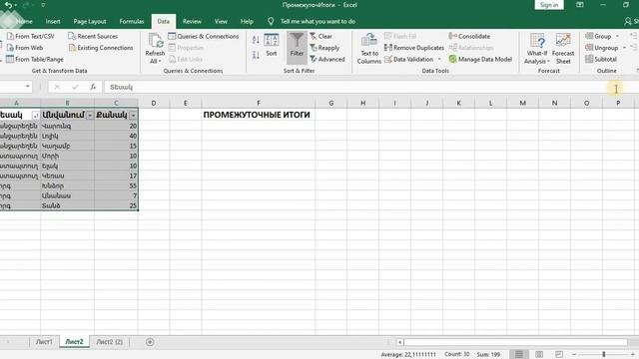The width and height of the screenshot is (639, 359).
Task: Open filter dropdown in column A header
Action: [36, 116]
